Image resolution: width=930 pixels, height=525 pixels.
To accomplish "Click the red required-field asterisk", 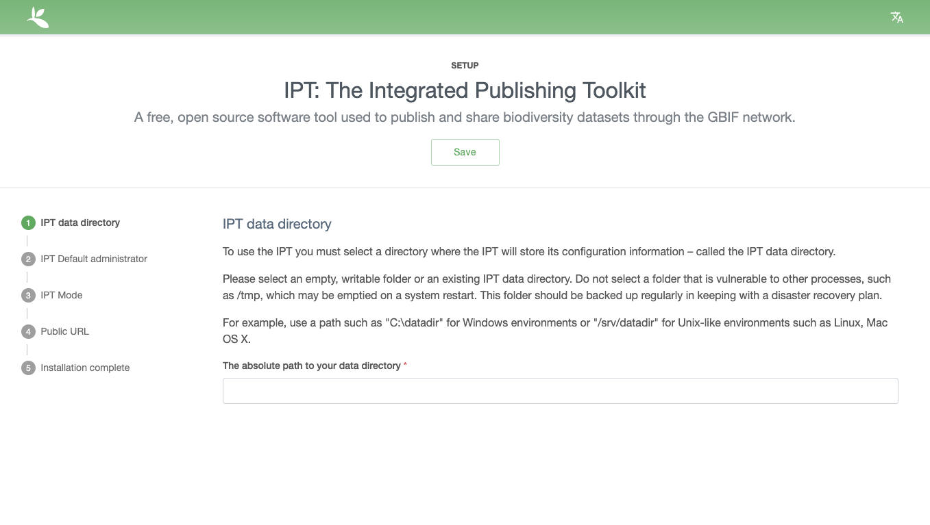I will pyautogui.click(x=405, y=366).
